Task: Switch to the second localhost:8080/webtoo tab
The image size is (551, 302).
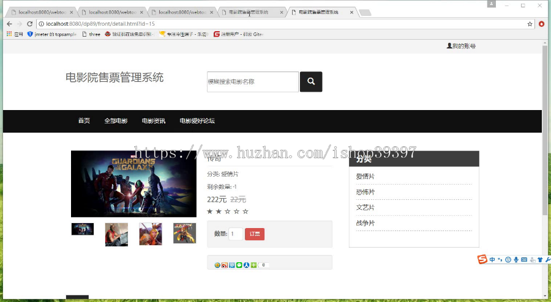Action: click(112, 12)
